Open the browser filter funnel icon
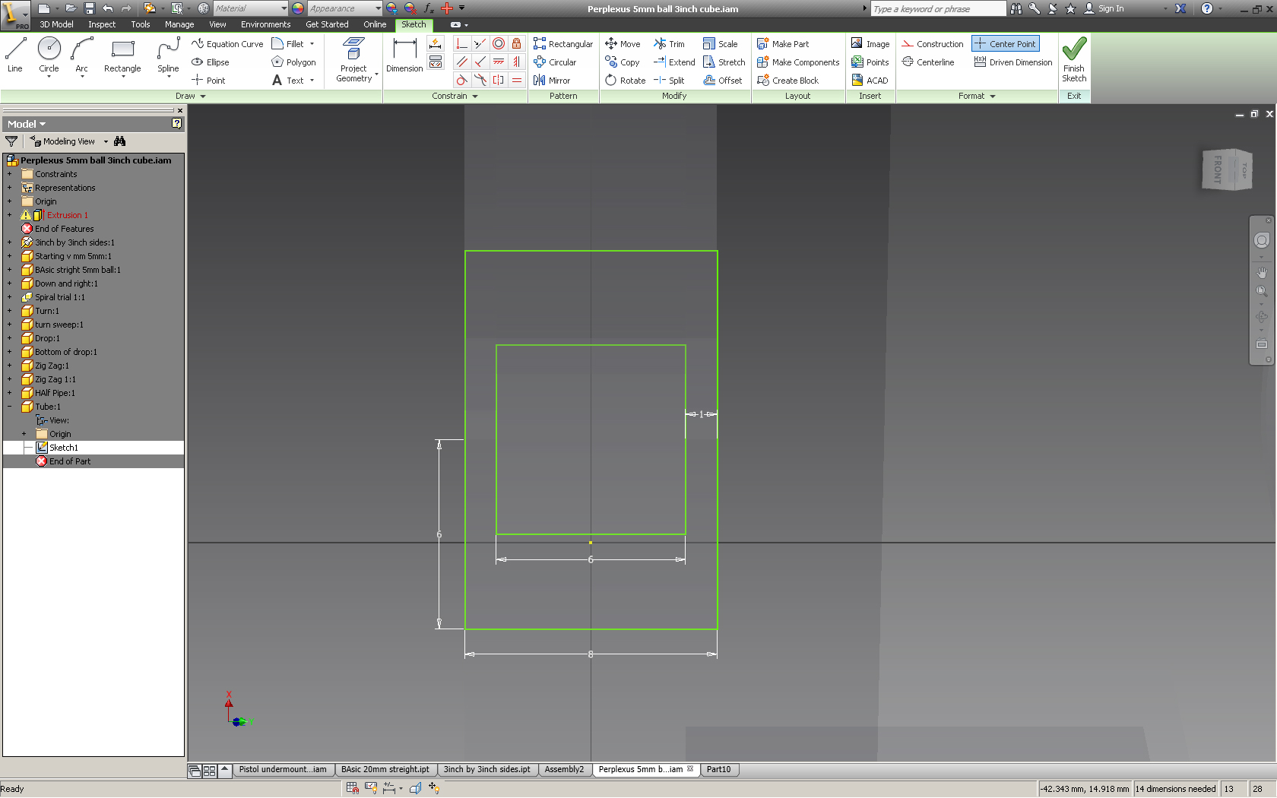Image resolution: width=1277 pixels, height=798 pixels. tap(11, 141)
